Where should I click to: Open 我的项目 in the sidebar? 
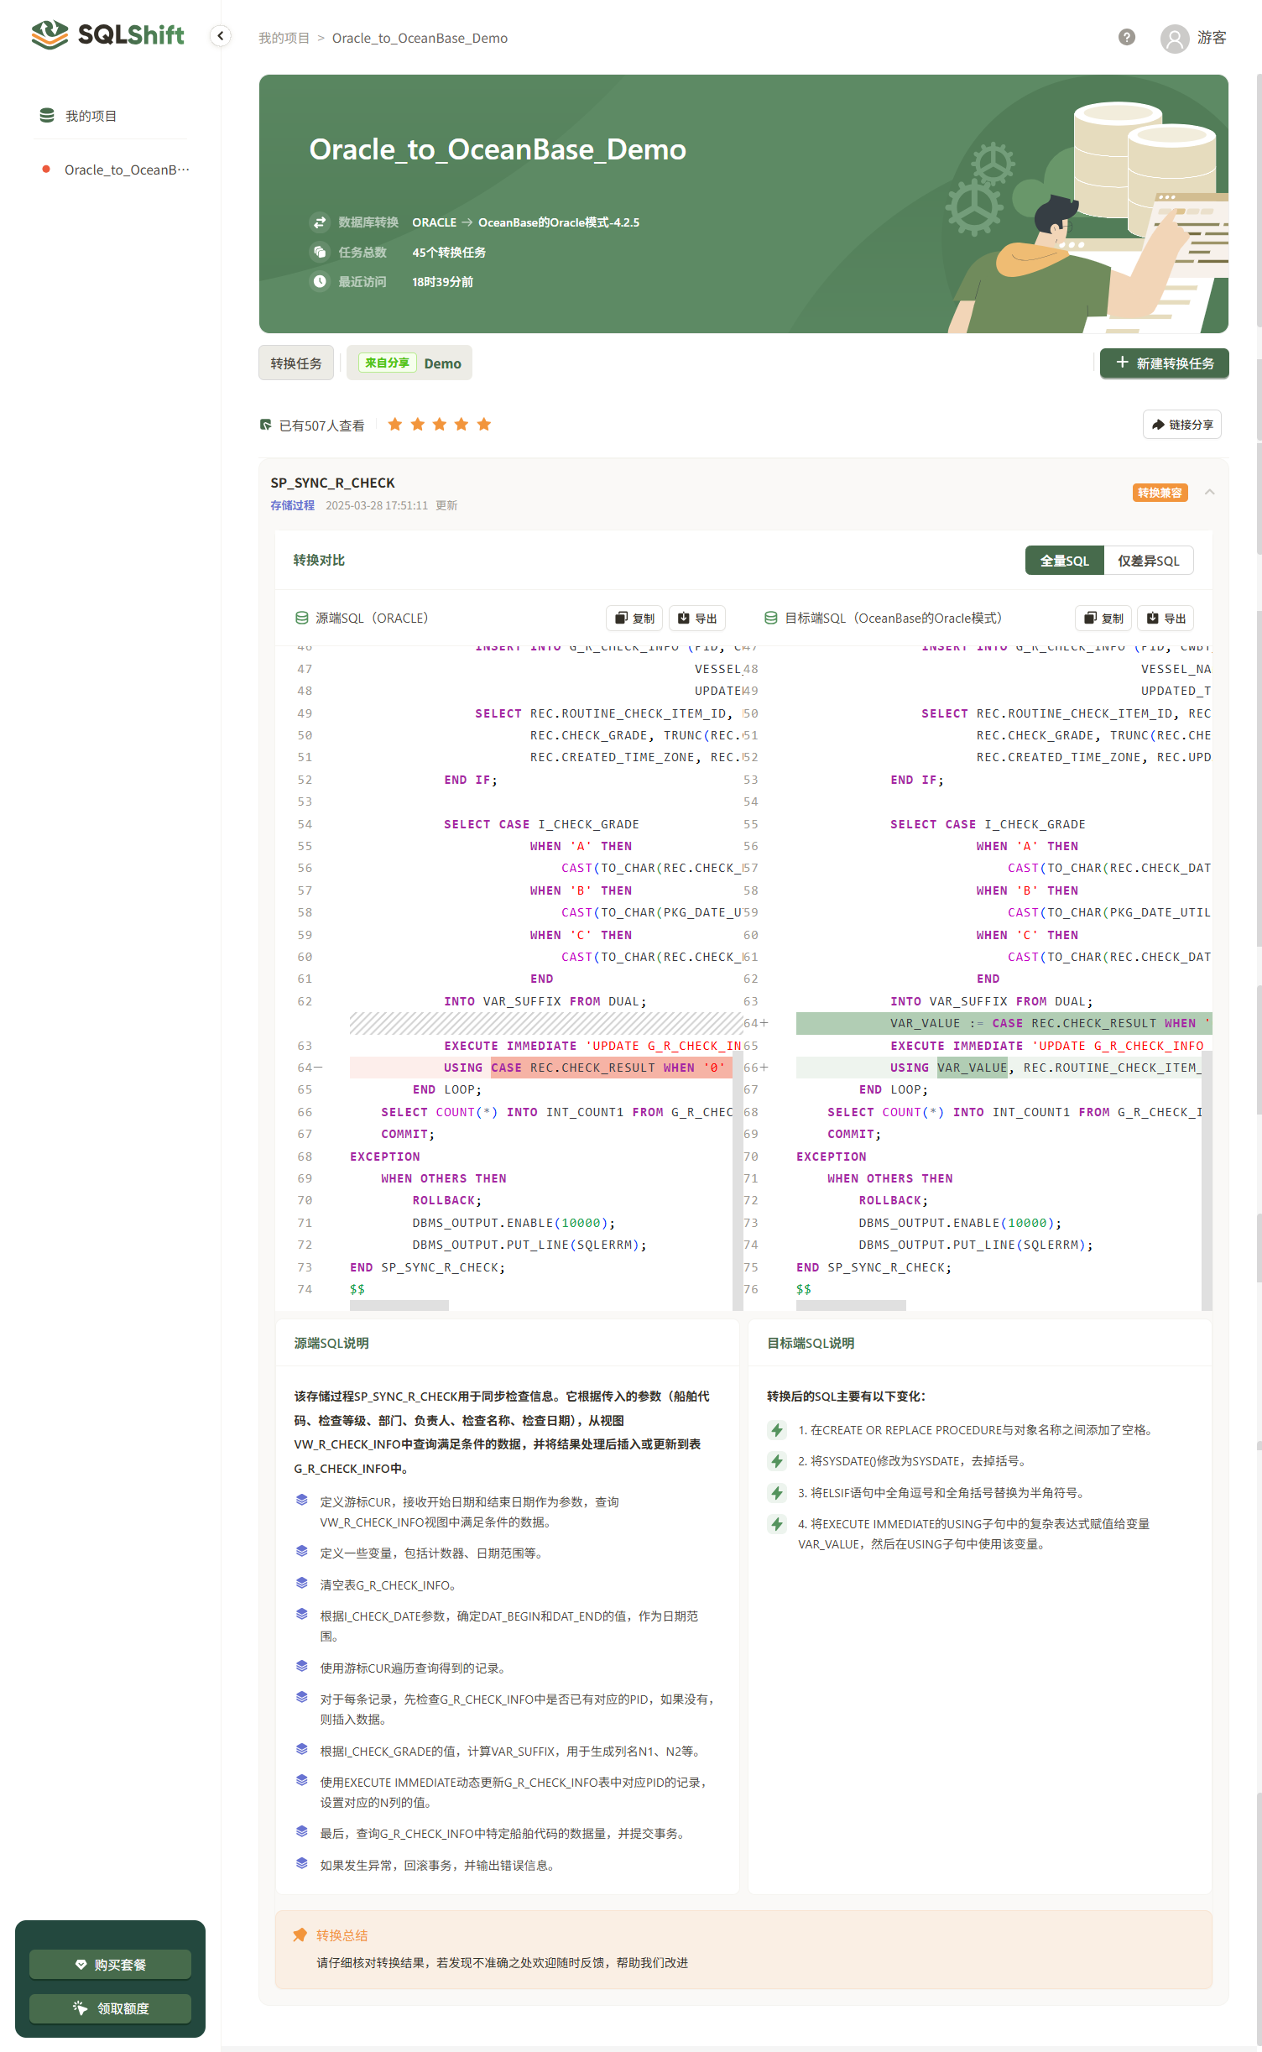[91, 116]
